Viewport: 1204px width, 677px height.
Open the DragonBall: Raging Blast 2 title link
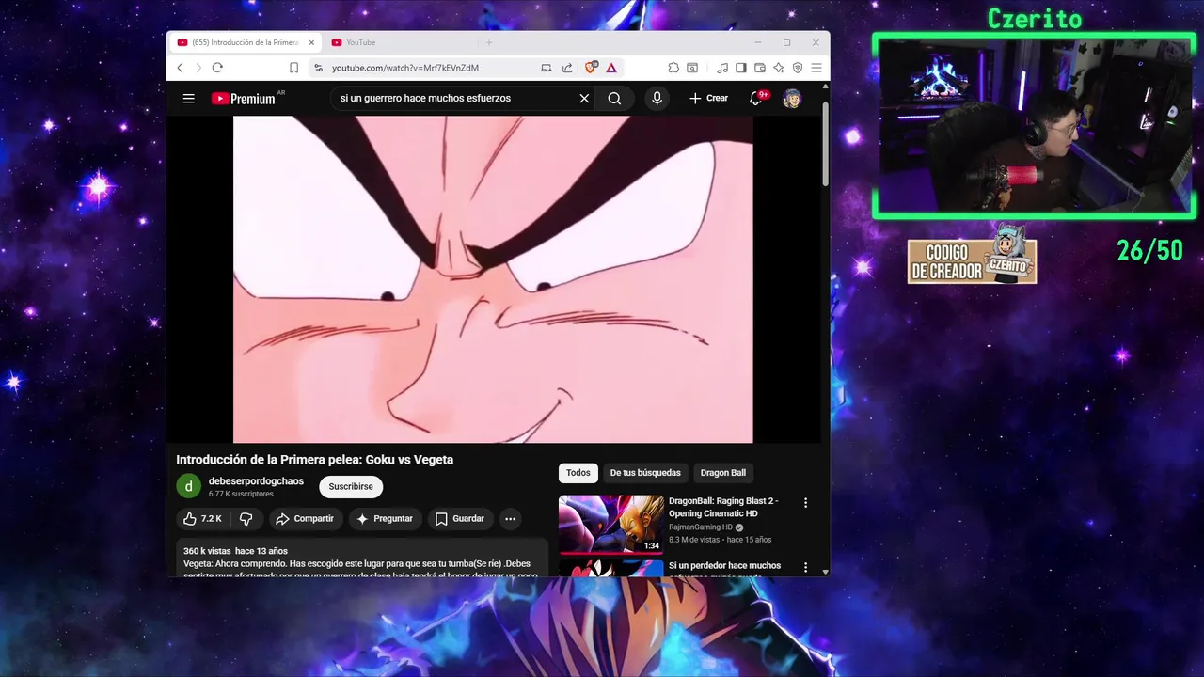click(723, 507)
